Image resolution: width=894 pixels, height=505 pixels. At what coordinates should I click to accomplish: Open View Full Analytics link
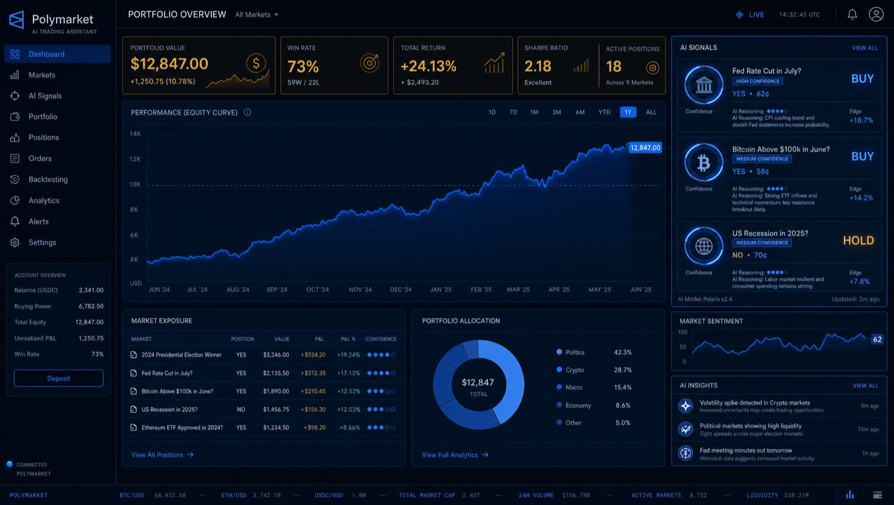455,455
